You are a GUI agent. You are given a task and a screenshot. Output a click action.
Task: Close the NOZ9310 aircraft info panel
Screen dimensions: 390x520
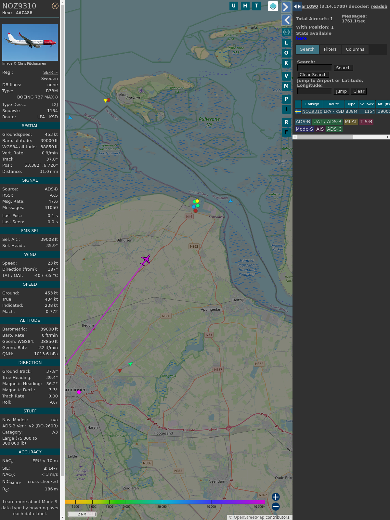click(x=55, y=6)
